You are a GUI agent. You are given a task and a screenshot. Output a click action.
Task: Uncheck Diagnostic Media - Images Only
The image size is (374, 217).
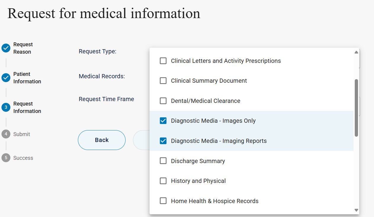tap(163, 121)
